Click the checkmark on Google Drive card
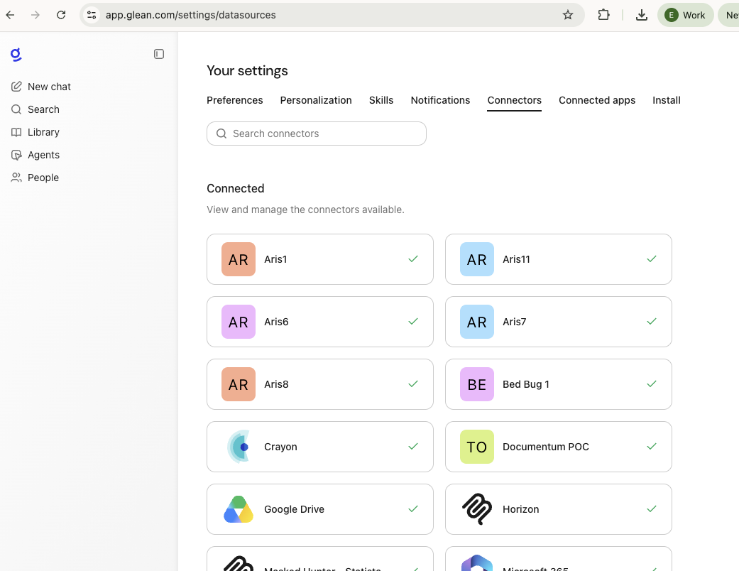739x571 pixels. coord(413,509)
